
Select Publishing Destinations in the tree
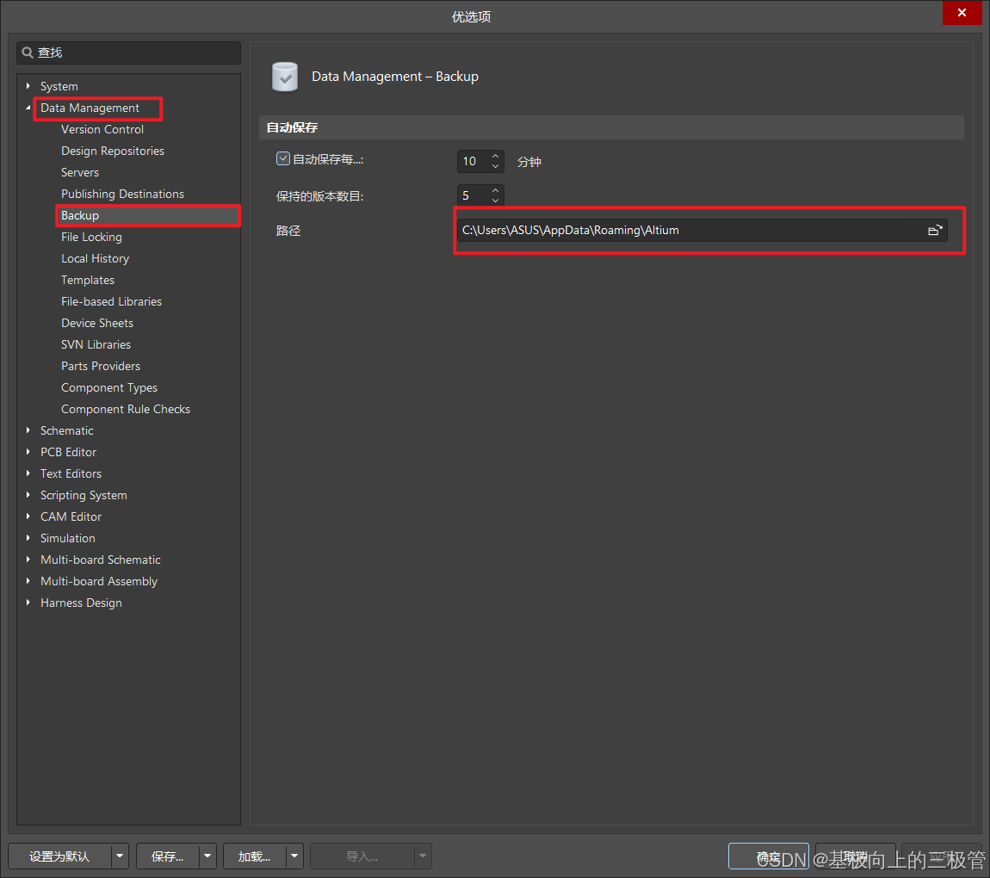click(122, 194)
